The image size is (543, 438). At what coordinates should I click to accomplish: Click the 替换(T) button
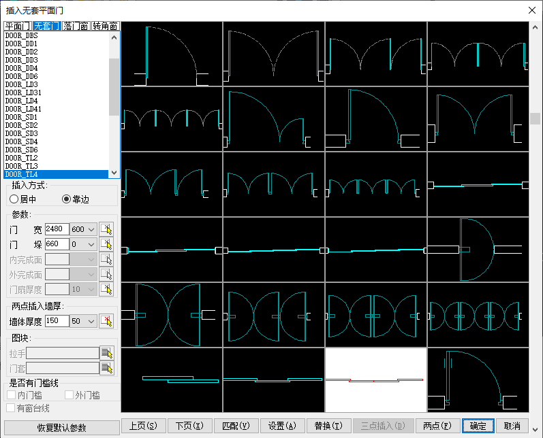328,426
